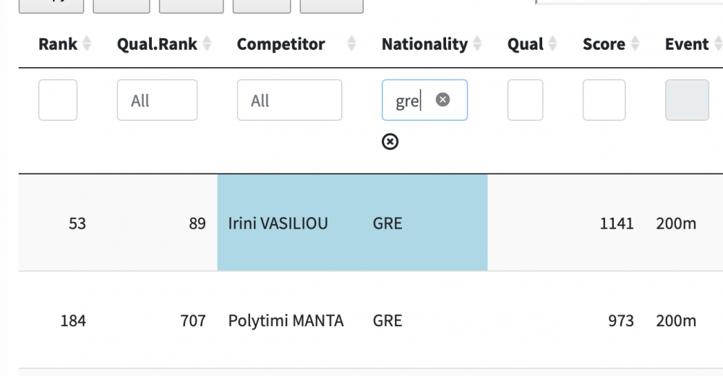Focus the Score filter input box
Viewport: 723px width, 376px height.
point(604,101)
